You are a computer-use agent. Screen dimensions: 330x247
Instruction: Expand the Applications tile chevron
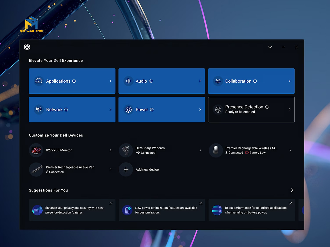point(110,81)
